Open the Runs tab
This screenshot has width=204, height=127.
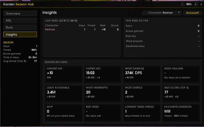[20, 27]
